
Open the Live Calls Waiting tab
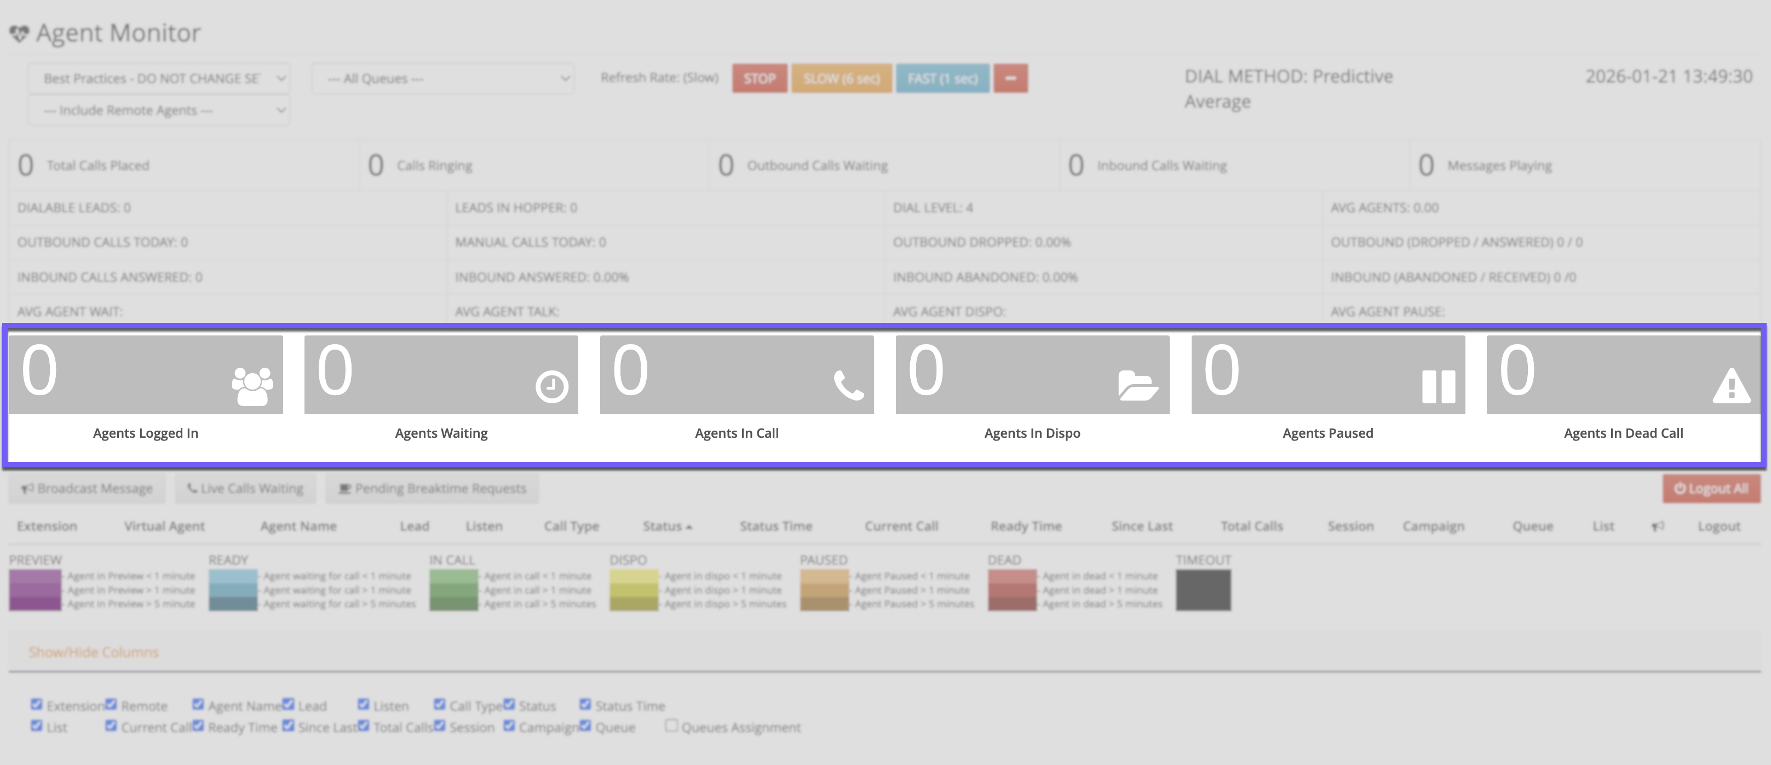tap(245, 488)
